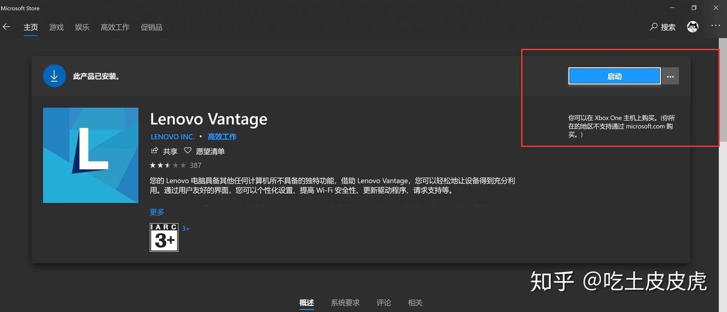Open the ... menu next to 启动

click(x=670, y=76)
